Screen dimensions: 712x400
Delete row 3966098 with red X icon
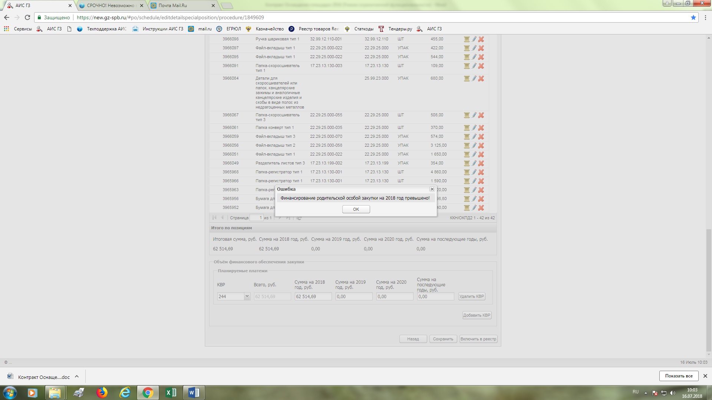[481, 39]
